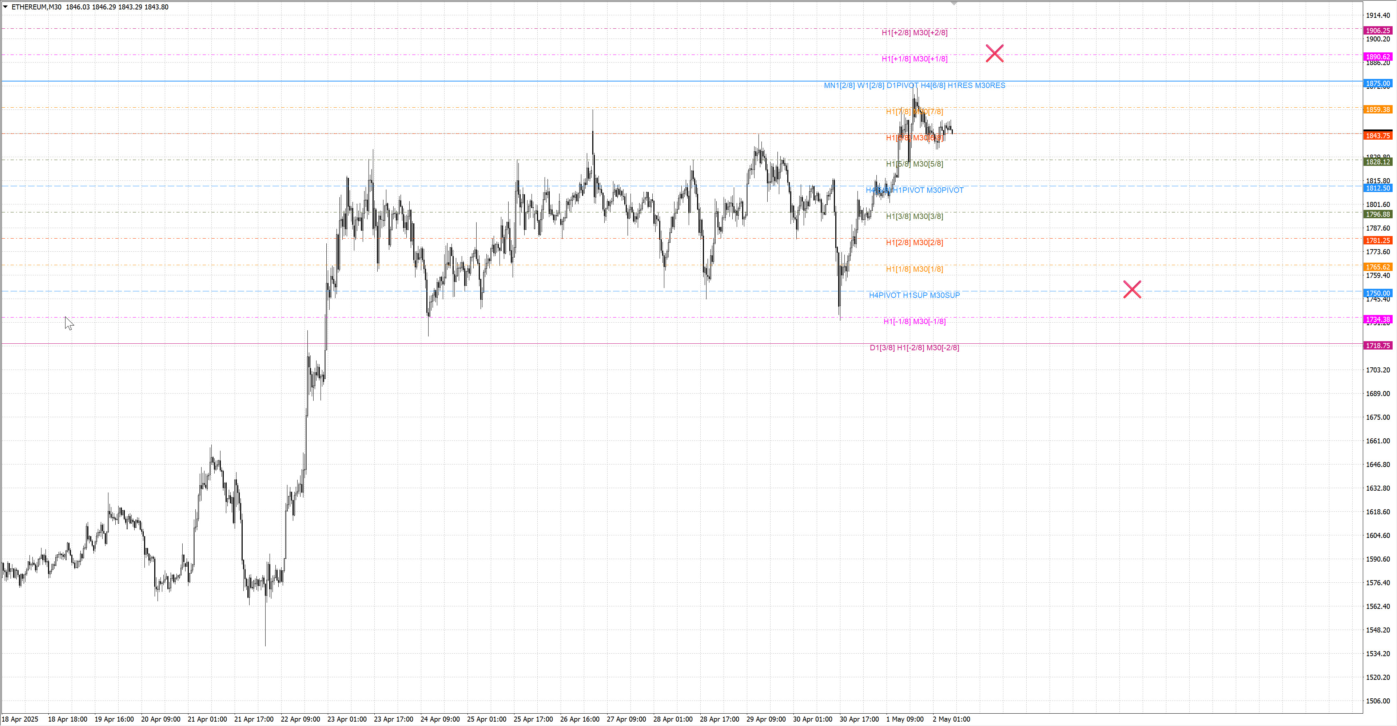Click the H1[1/8] M30[1/8] orange label

pyautogui.click(x=914, y=269)
